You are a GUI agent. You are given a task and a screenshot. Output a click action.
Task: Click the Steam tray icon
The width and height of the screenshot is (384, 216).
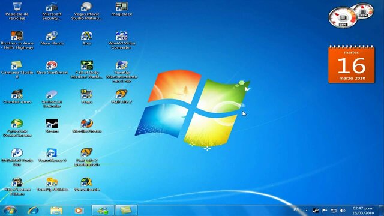[316, 211]
